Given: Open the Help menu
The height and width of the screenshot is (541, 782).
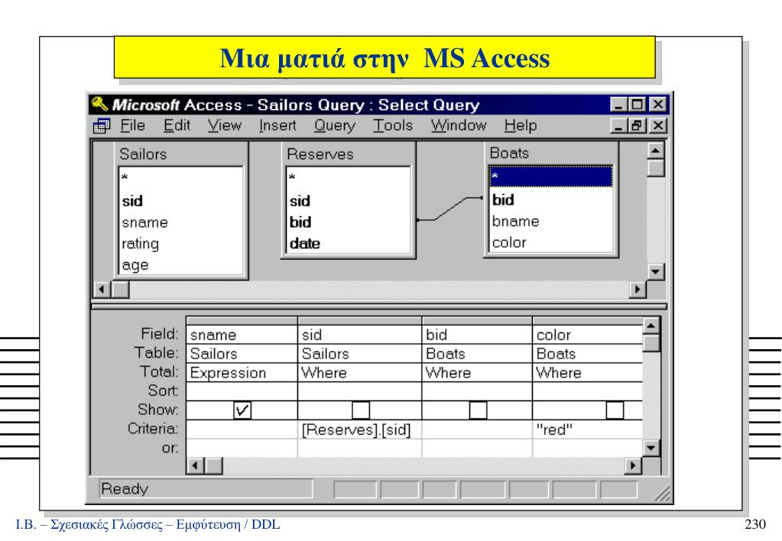Looking at the screenshot, I should point(520,125).
